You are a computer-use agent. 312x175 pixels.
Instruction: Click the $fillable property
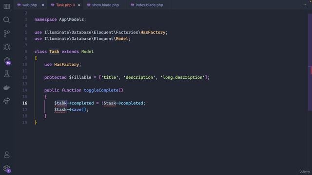(80, 77)
